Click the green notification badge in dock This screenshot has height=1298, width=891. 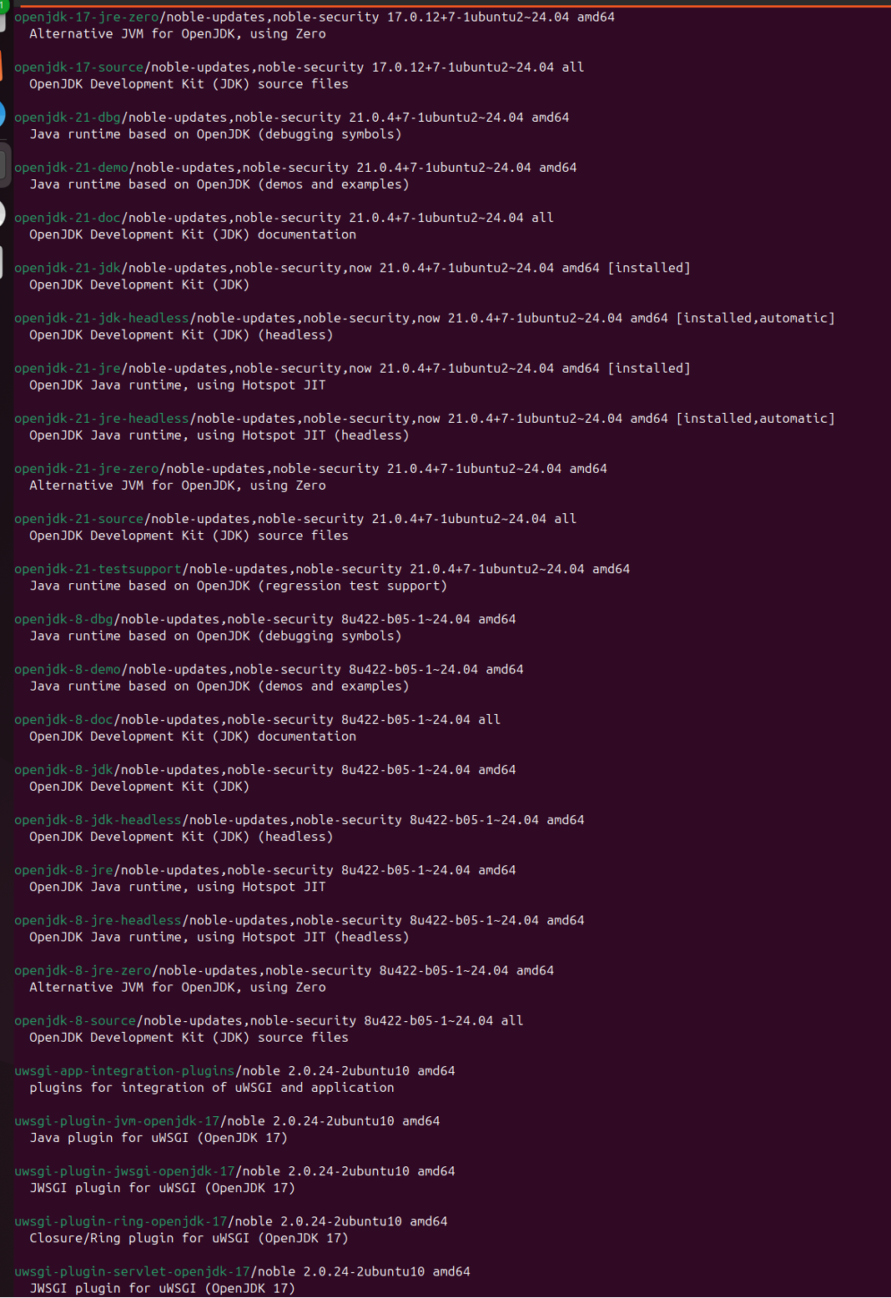click(3, 6)
